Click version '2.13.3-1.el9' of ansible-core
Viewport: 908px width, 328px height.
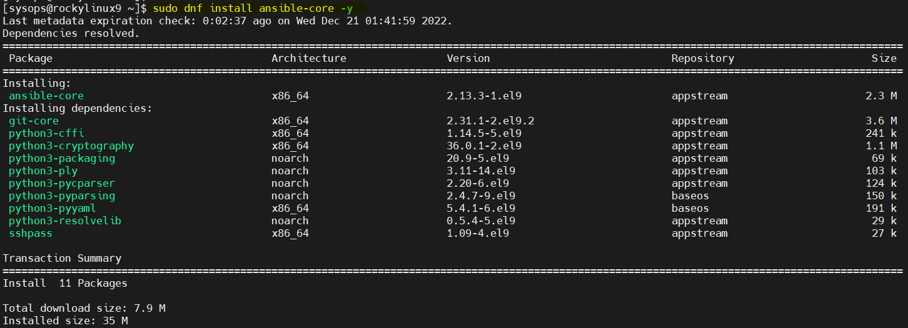tap(484, 96)
